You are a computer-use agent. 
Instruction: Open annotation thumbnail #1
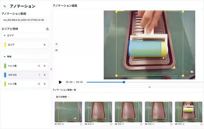click(68, 112)
